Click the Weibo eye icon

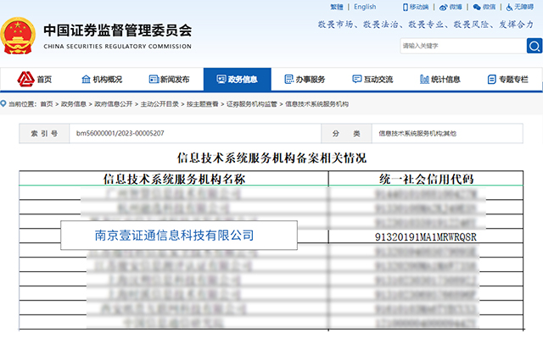[443, 8]
